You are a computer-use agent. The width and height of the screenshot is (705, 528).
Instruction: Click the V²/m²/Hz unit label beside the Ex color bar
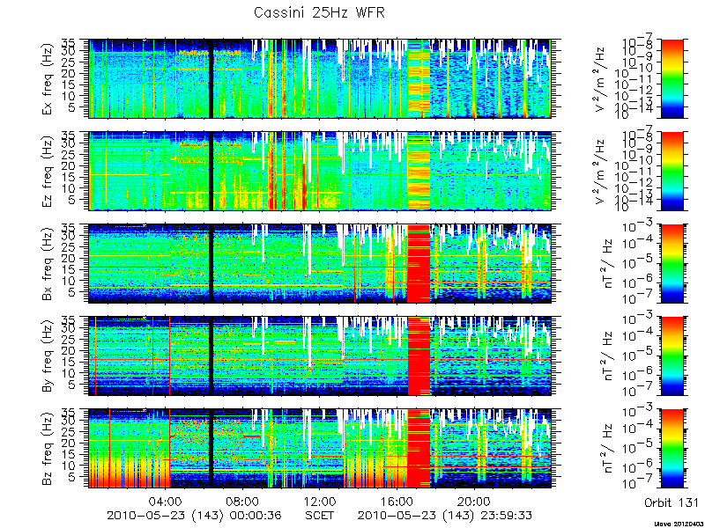pos(602,78)
